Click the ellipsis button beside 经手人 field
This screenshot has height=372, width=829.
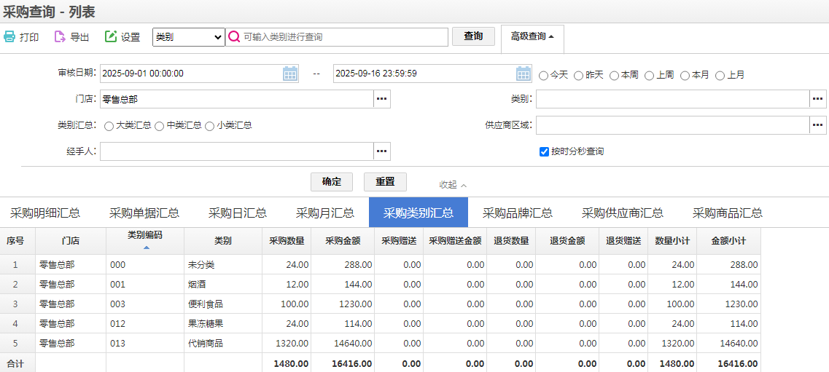(382, 151)
